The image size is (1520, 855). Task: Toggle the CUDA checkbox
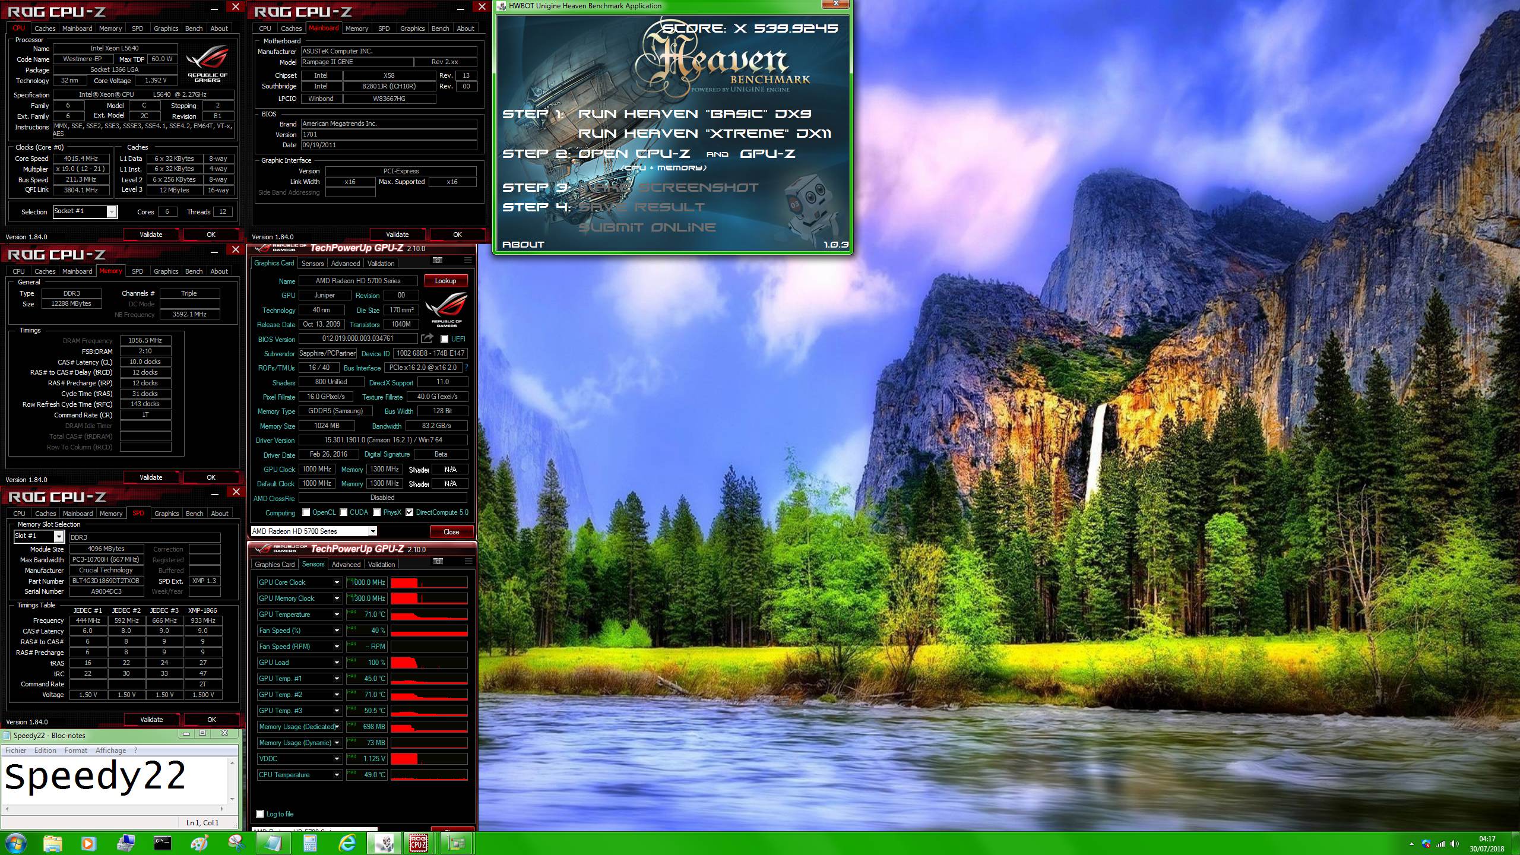click(x=344, y=512)
